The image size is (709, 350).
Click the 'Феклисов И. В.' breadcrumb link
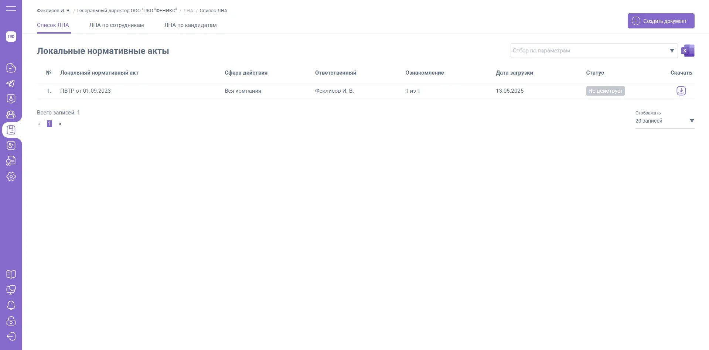point(54,11)
